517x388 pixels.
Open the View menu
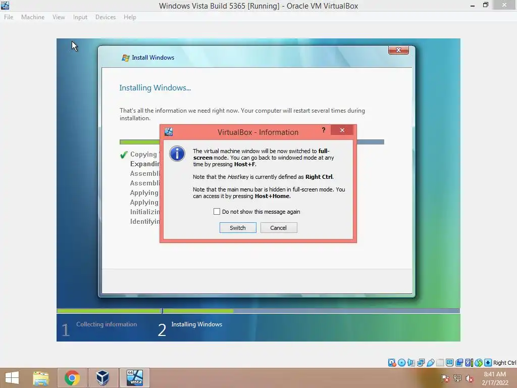[59, 17]
